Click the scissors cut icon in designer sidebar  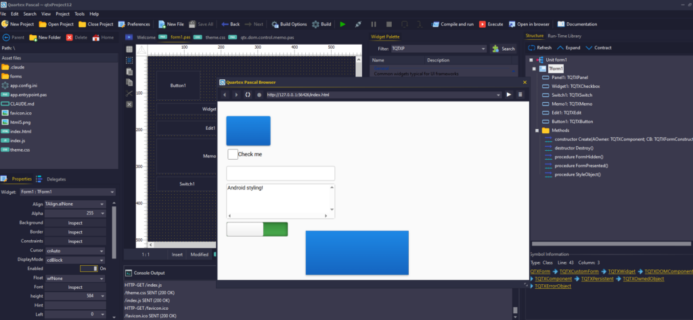pyautogui.click(x=129, y=93)
